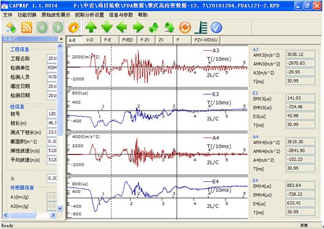Open the orange gear settings icon
Viewport: 324px width, 229px height.
click(x=73, y=27)
